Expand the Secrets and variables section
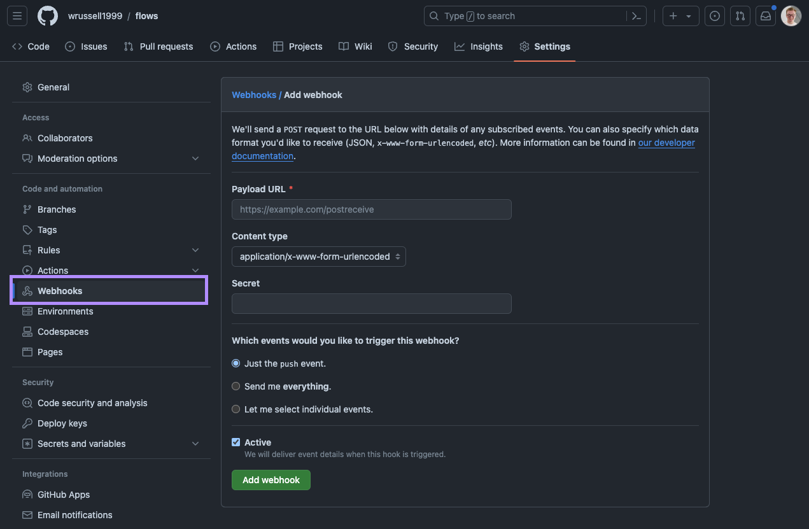809x529 pixels. pyautogui.click(x=195, y=443)
